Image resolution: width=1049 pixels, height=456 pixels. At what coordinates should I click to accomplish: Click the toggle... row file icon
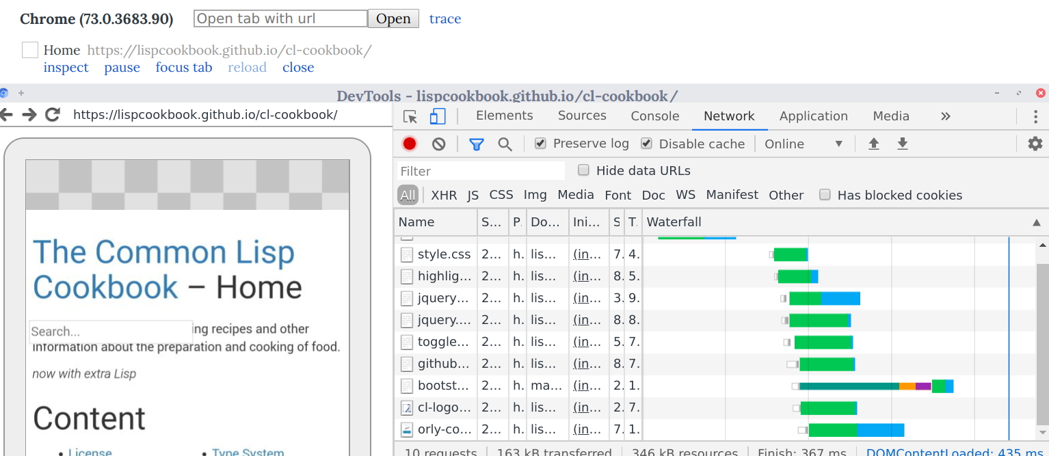407,342
